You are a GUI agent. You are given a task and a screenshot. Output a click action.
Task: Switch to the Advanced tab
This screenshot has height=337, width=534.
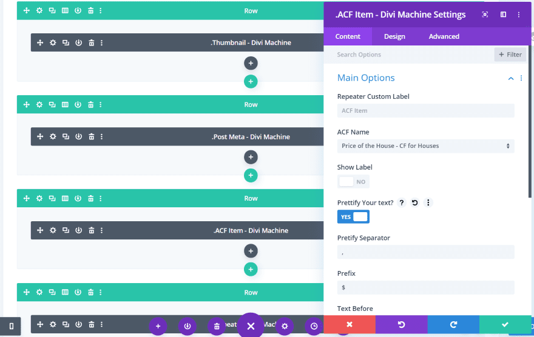coord(444,36)
